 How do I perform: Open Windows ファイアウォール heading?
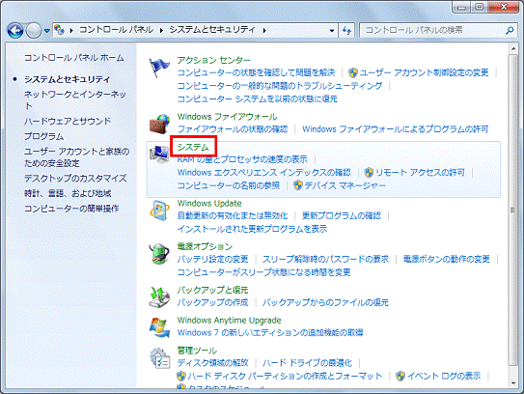click(227, 117)
